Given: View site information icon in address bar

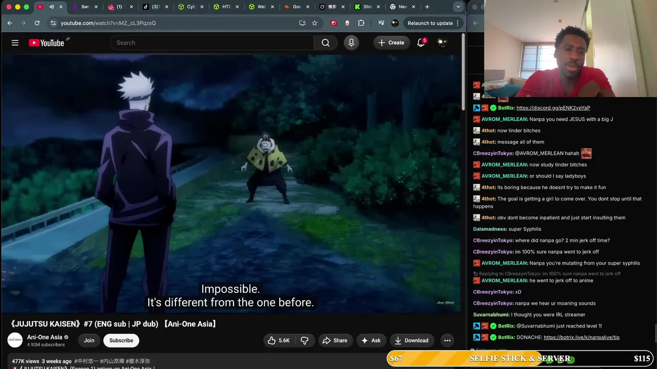Looking at the screenshot, I should point(53,23).
